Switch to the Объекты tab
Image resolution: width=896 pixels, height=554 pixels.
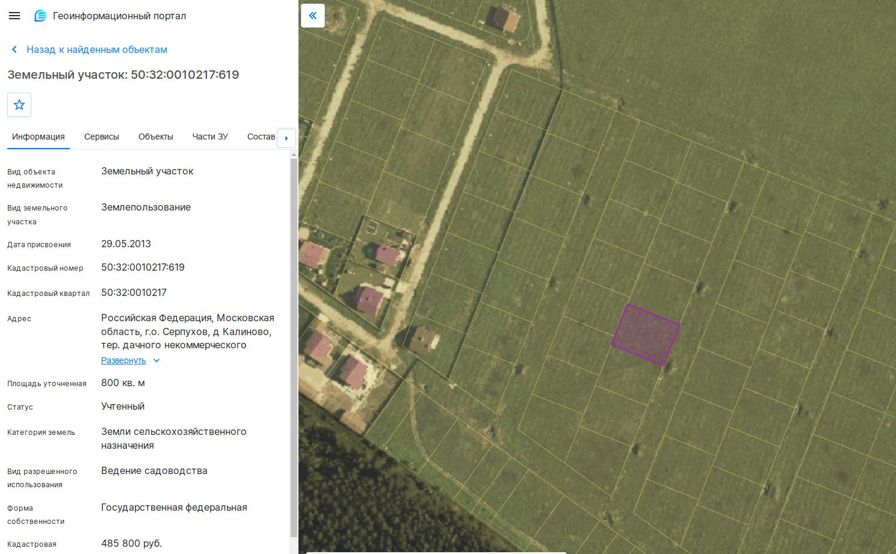coord(156,137)
